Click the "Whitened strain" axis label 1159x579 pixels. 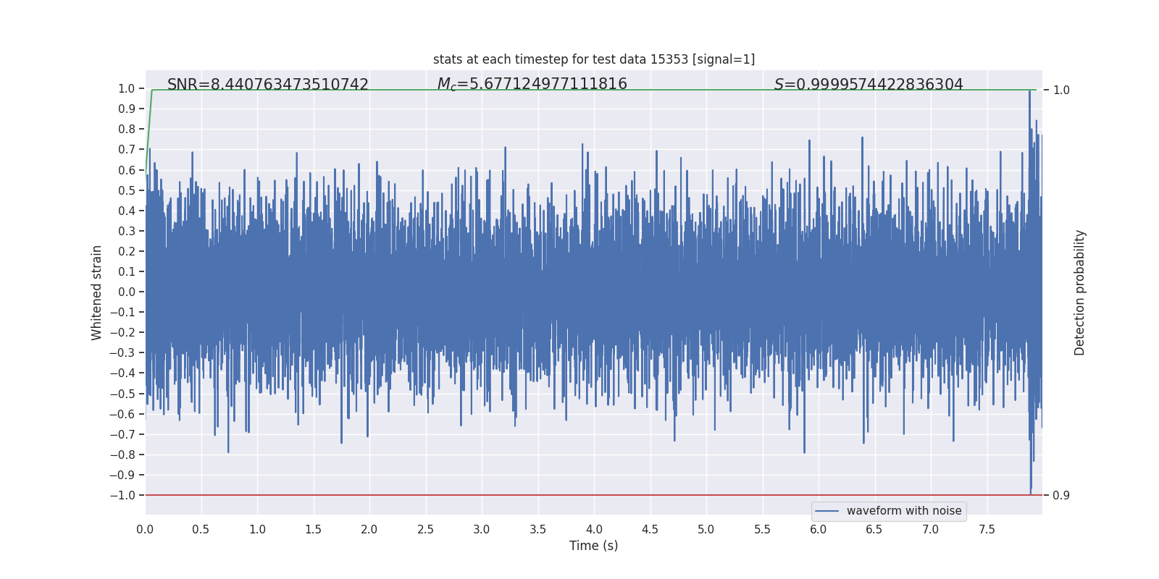click(x=97, y=292)
